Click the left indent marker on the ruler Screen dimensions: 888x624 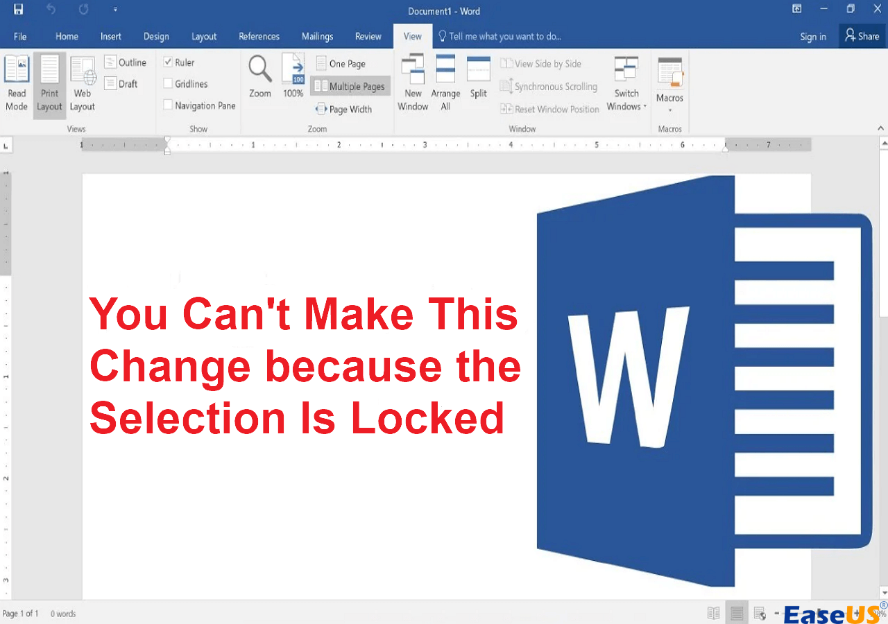click(166, 145)
